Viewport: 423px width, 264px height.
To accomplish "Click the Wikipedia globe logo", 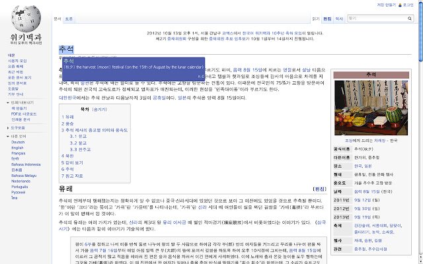I will pyautogui.click(x=26, y=19).
